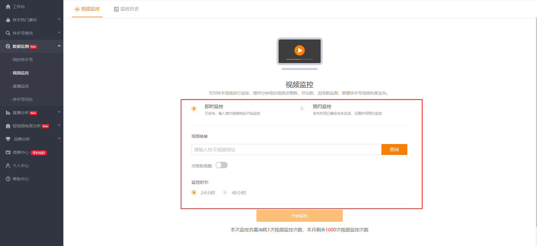Click the home icon beside 工作台
Screen dimensions: 537x246
point(8,7)
